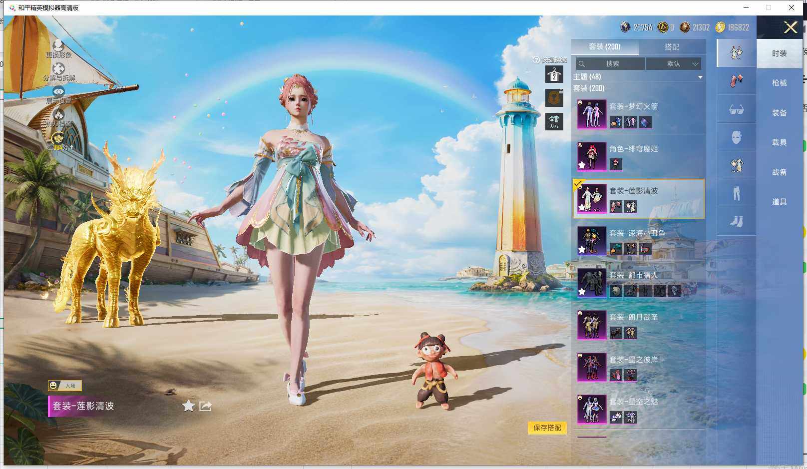Open the 快捷换装 help question mark
Image resolution: width=807 pixels, height=469 pixels.
(x=536, y=60)
